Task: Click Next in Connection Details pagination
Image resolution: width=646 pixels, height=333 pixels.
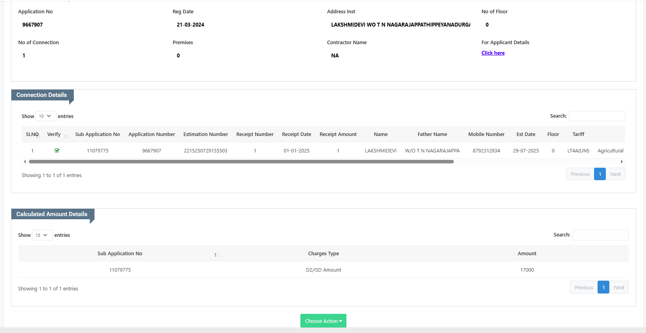Action: pyautogui.click(x=616, y=174)
